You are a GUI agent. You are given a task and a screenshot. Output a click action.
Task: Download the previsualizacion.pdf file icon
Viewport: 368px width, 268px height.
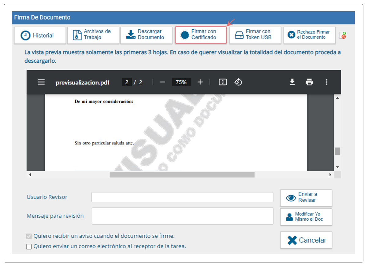(x=292, y=82)
